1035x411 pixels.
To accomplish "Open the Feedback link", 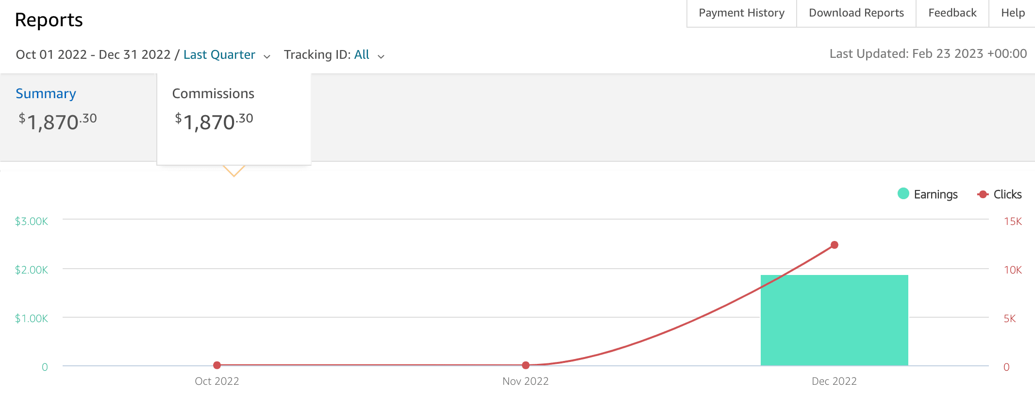I will (x=952, y=13).
